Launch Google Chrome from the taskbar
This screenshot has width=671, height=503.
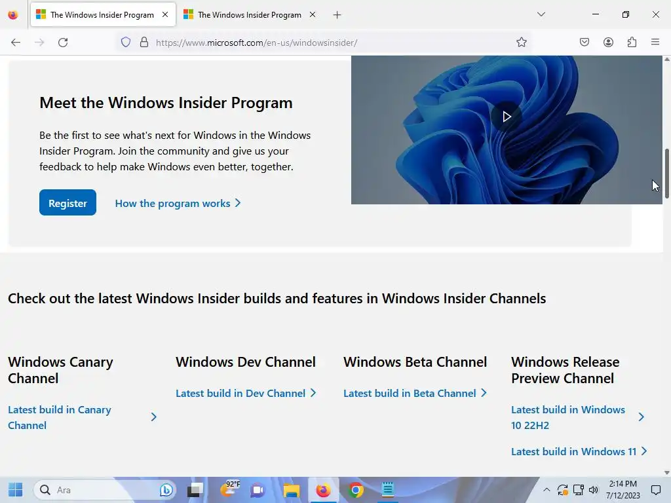[x=356, y=490]
